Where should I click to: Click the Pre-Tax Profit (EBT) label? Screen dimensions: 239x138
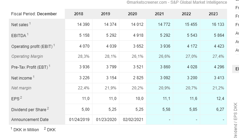(31, 67)
